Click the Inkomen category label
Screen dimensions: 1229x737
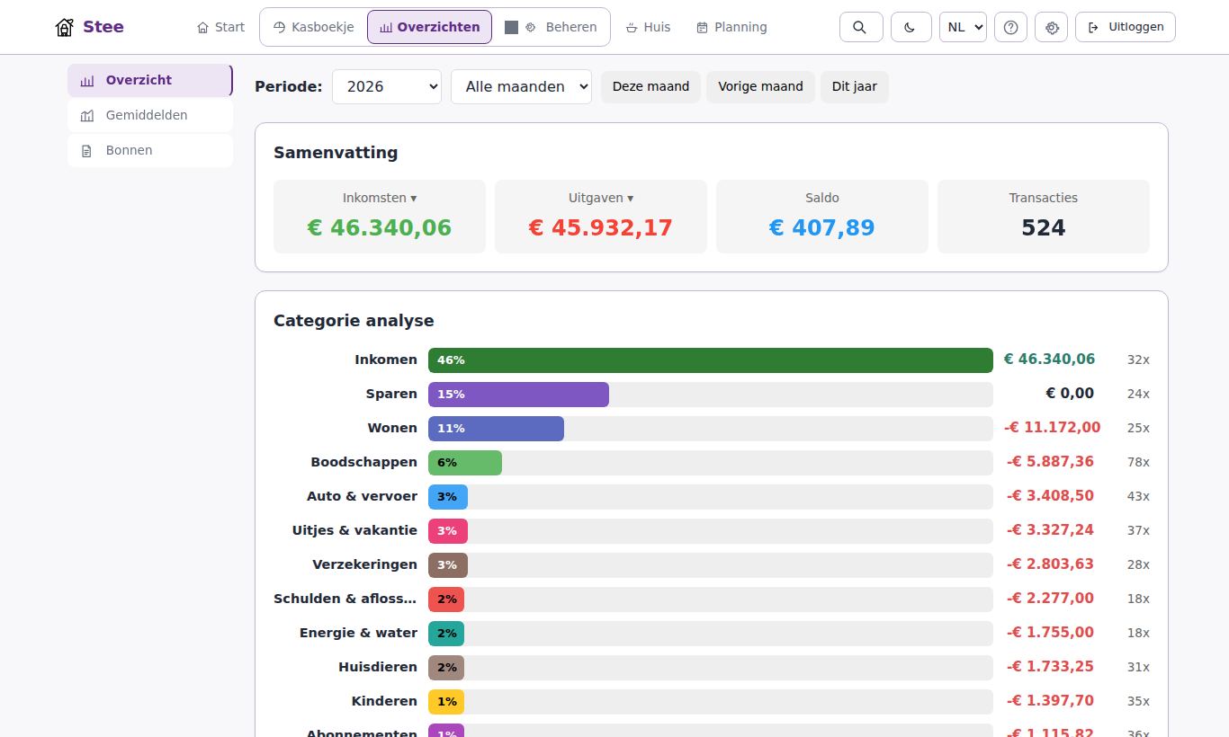386,360
